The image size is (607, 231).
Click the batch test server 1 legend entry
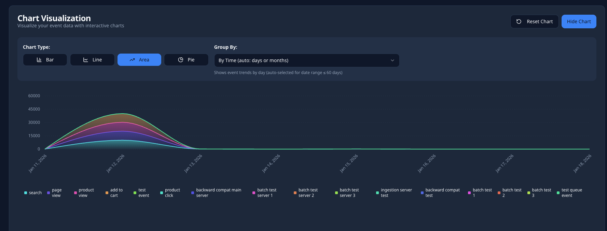(x=265, y=193)
